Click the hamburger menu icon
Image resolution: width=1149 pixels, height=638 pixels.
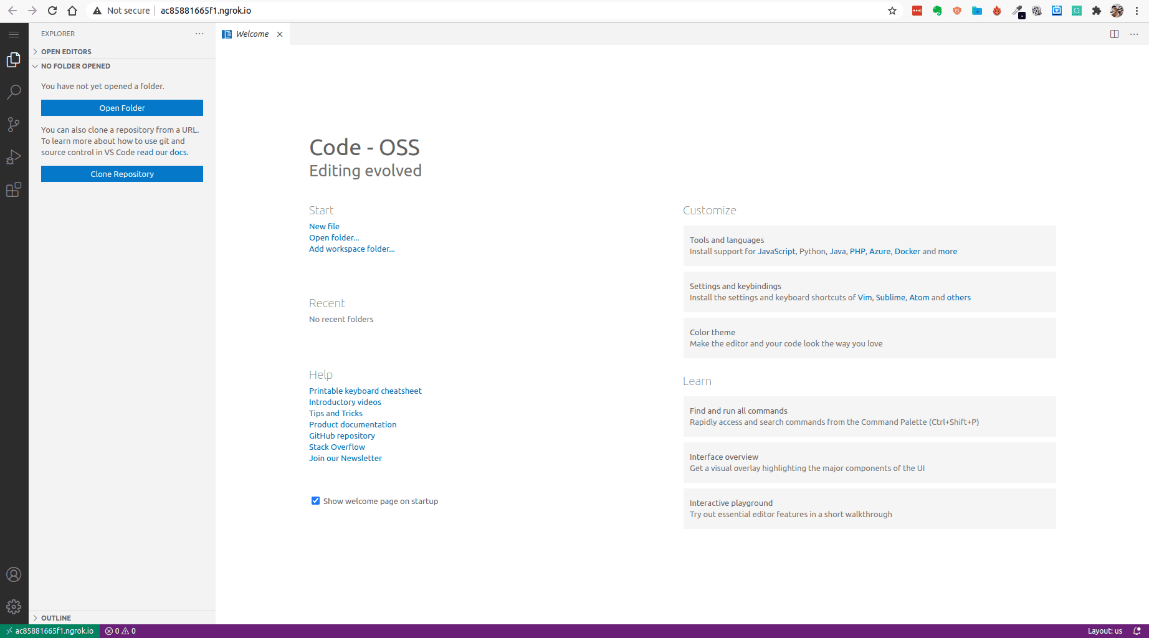(x=14, y=34)
